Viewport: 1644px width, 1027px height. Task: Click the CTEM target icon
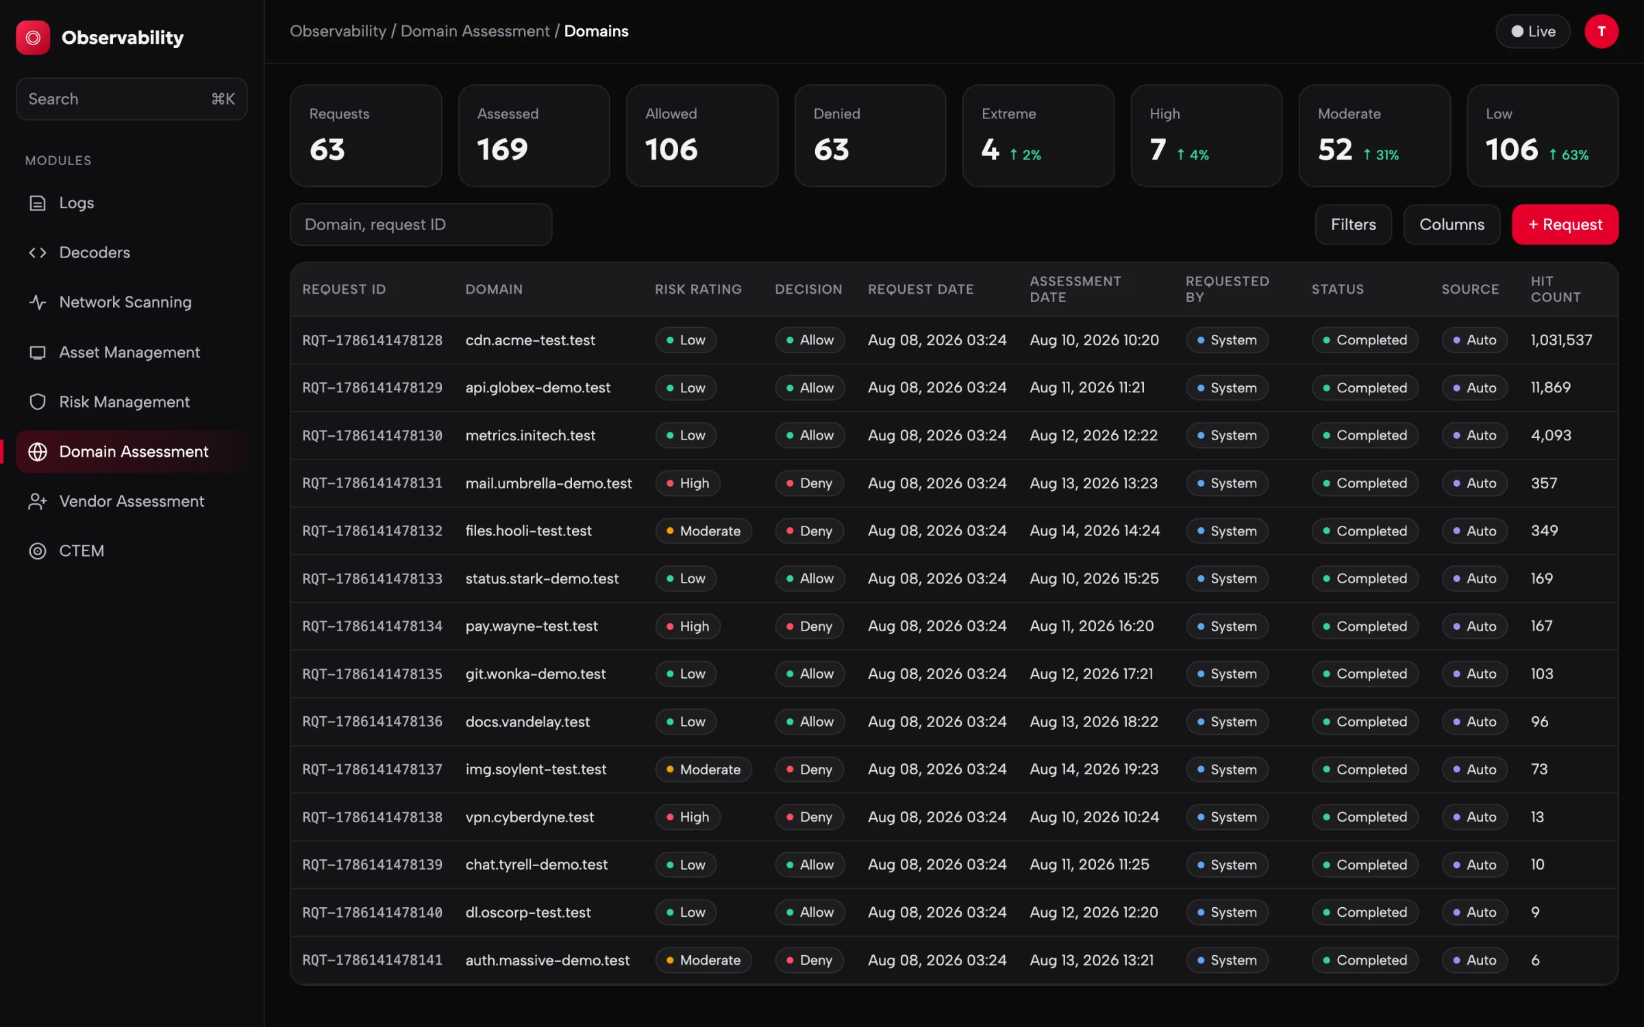[38, 551]
